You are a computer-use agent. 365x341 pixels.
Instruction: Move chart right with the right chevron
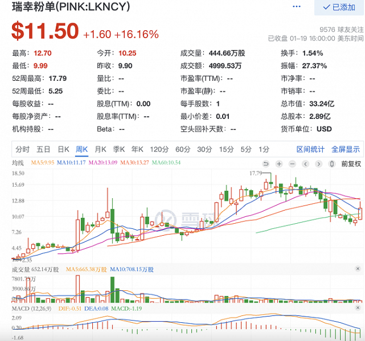(x=319, y=164)
